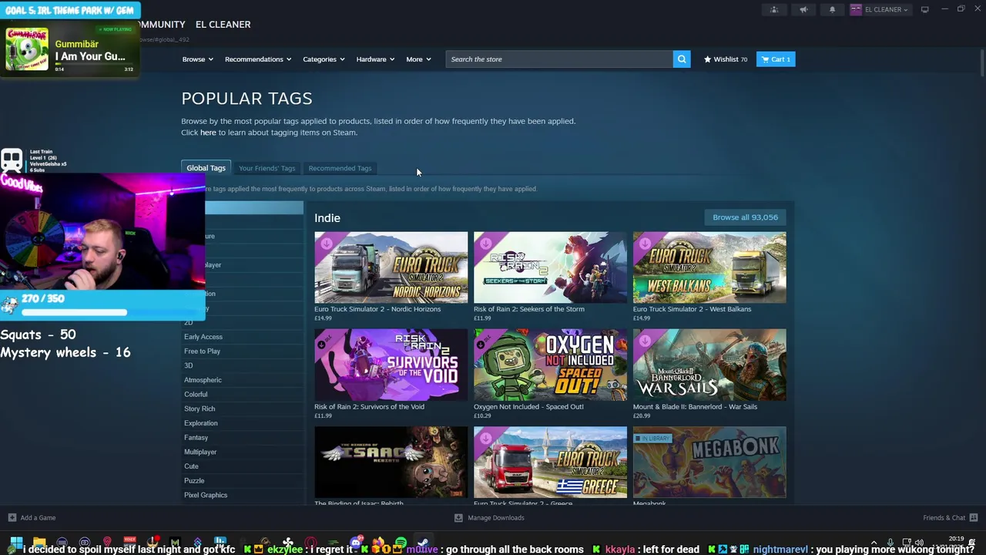This screenshot has height=555, width=986.
Task: Open the Steam notifications bell
Action: [832, 10]
